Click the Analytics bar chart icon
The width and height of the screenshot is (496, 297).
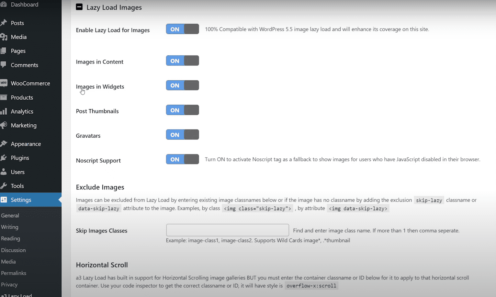4,111
